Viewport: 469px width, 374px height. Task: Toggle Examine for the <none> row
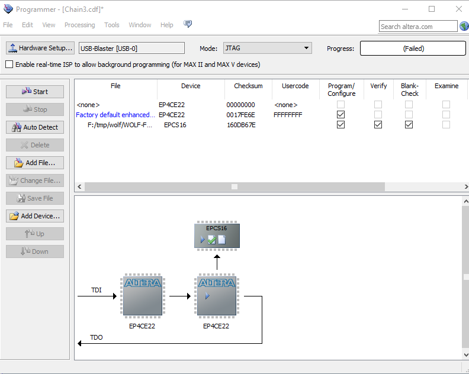(x=446, y=104)
